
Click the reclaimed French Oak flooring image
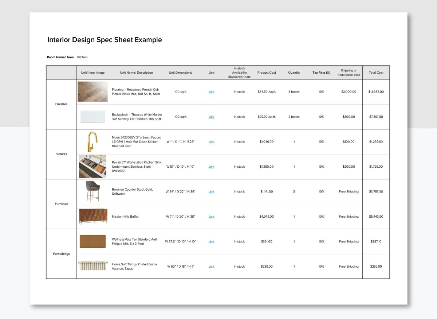[x=92, y=92]
